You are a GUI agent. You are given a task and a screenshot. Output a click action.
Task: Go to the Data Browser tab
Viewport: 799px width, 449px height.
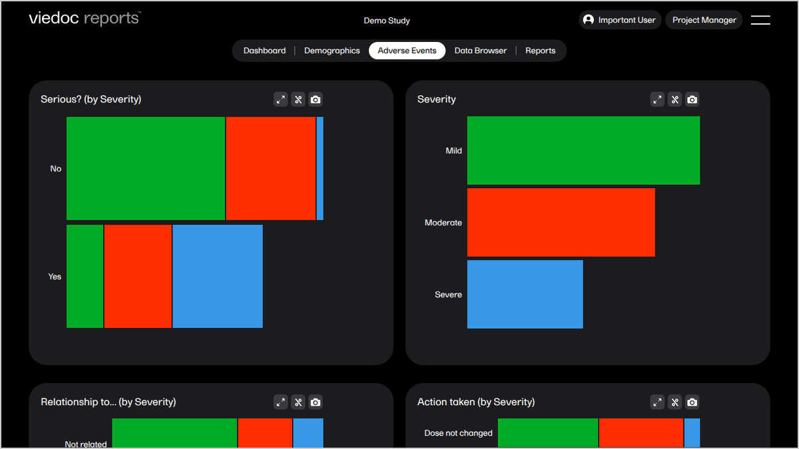coord(481,51)
